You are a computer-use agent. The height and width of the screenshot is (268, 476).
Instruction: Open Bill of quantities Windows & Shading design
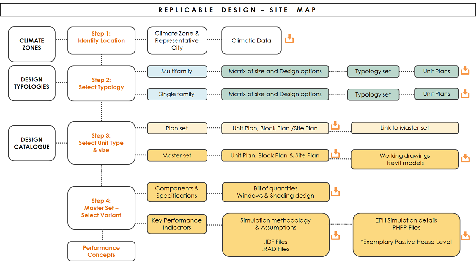pos(276,192)
